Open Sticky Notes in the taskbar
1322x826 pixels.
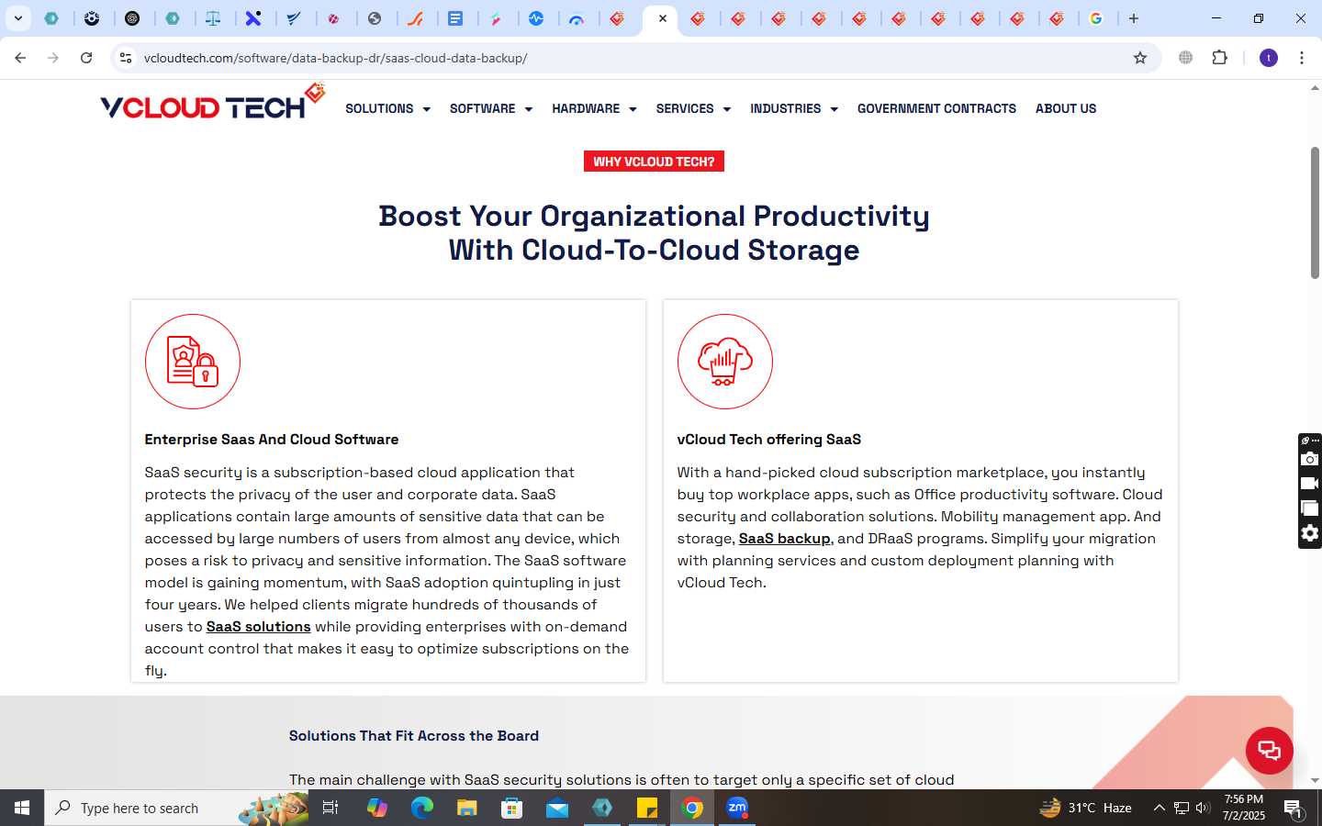[x=647, y=808]
